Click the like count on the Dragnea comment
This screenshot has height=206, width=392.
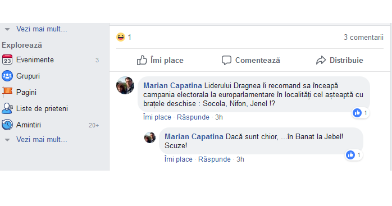click(x=360, y=113)
